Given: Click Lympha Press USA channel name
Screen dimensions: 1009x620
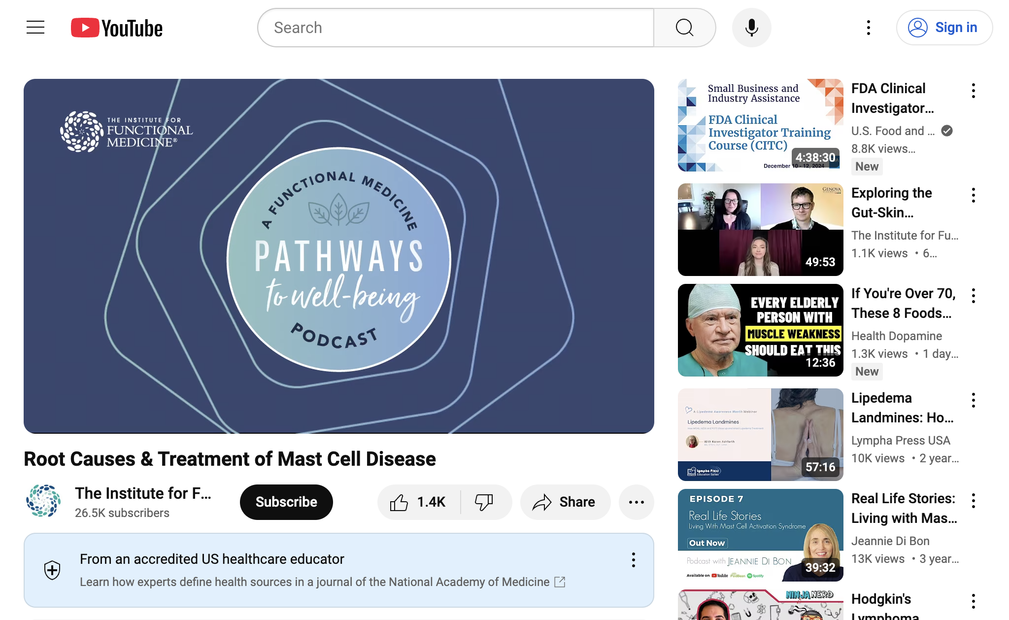Looking at the screenshot, I should tap(901, 440).
